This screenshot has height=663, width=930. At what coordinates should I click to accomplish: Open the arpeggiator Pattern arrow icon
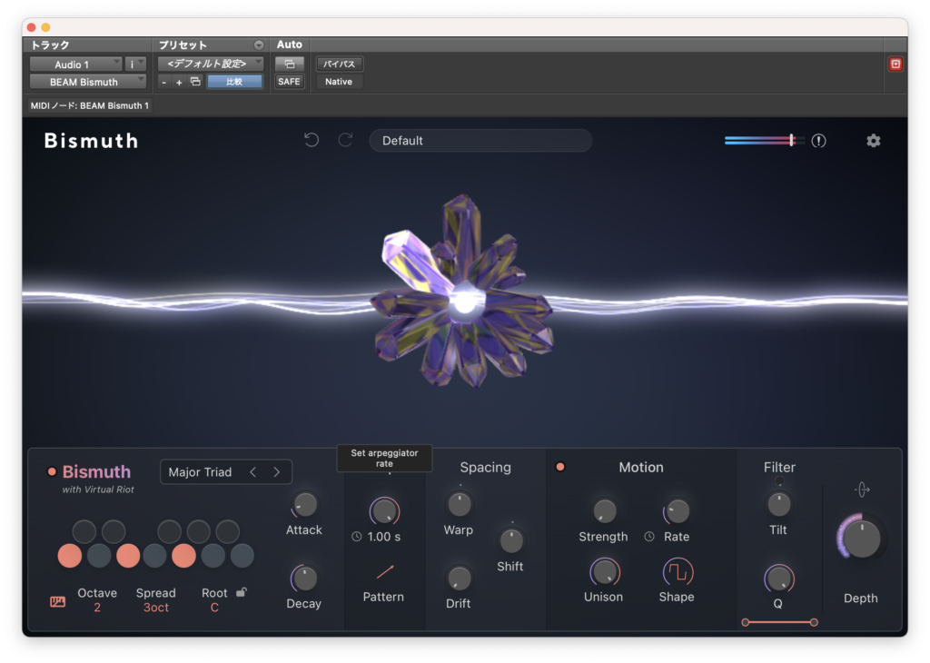(x=385, y=571)
